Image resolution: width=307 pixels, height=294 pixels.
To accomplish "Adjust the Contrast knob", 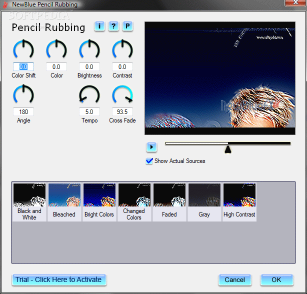I will 122,49.
